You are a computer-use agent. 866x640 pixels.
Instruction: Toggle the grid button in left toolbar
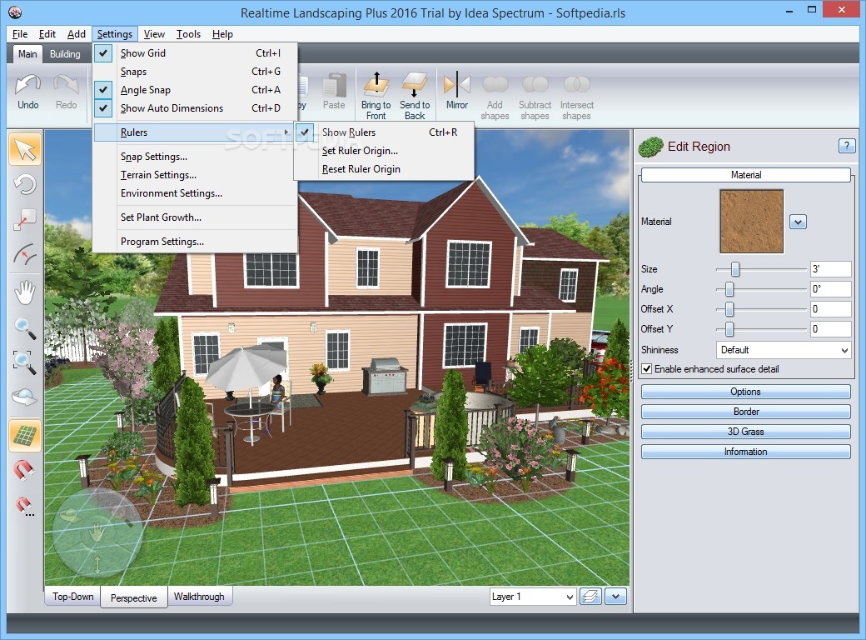25,435
